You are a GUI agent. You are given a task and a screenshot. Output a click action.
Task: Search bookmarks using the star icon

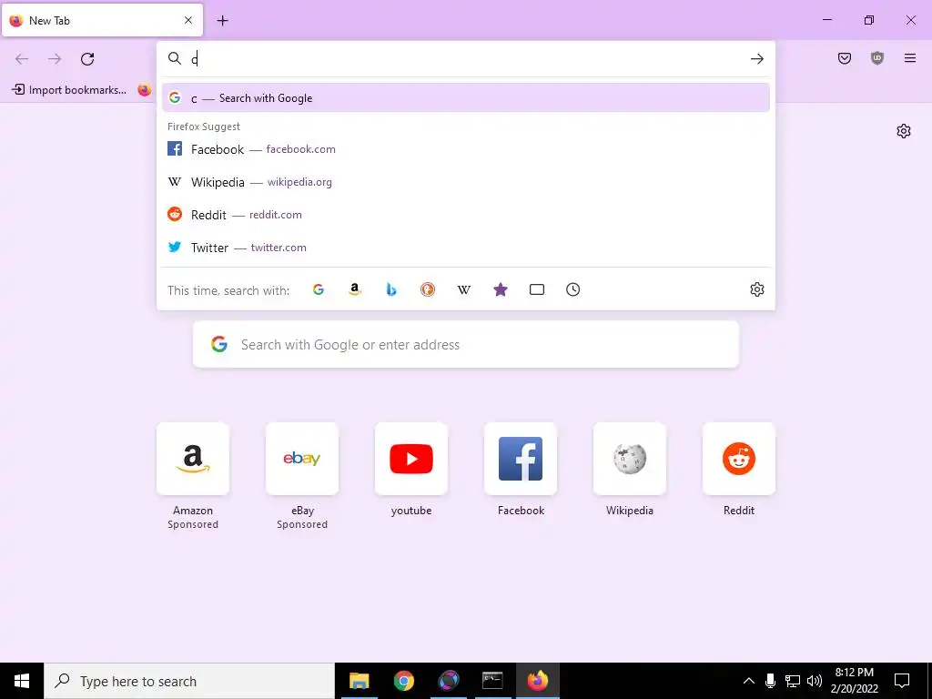click(501, 289)
